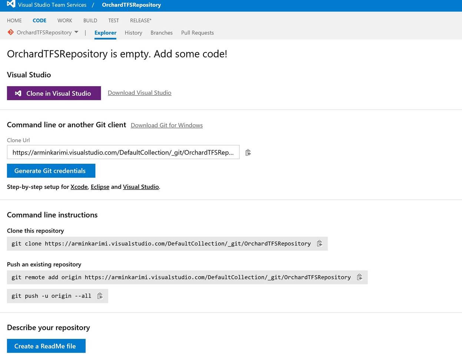This screenshot has height=354, width=462.
Task: Click the 'Push an existing repository' label
Action: (44, 264)
